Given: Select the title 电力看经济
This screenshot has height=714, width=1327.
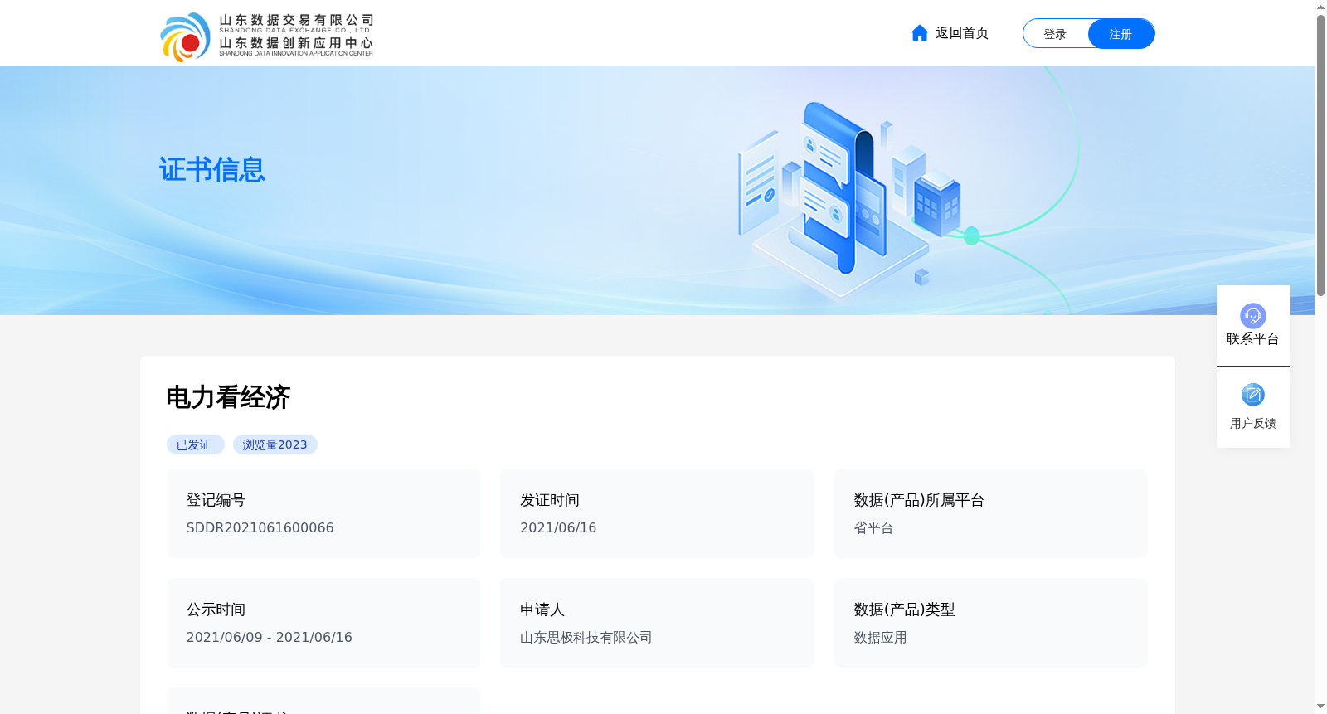Looking at the screenshot, I should [x=228, y=397].
